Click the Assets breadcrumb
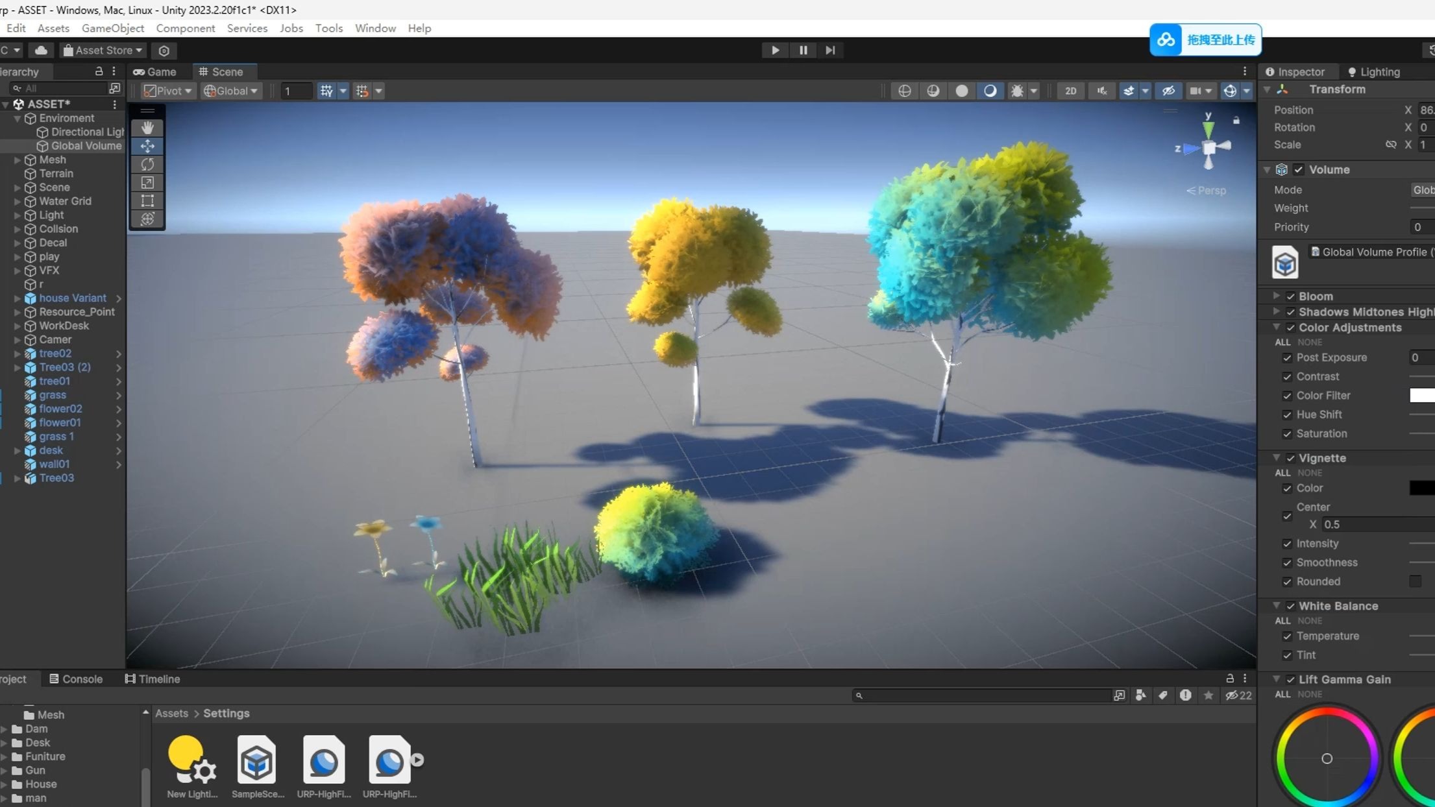Image resolution: width=1435 pixels, height=807 pixels. 171,713
